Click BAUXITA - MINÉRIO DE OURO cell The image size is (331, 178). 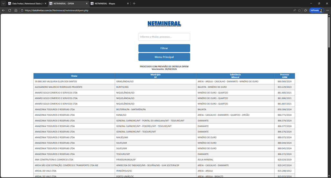pyautogui.click(x=235, y=87)
